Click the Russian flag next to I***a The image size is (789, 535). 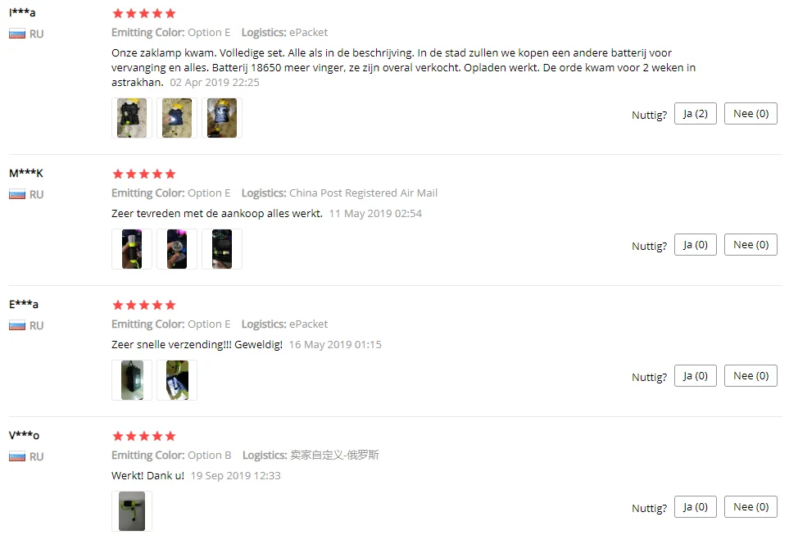17,34
